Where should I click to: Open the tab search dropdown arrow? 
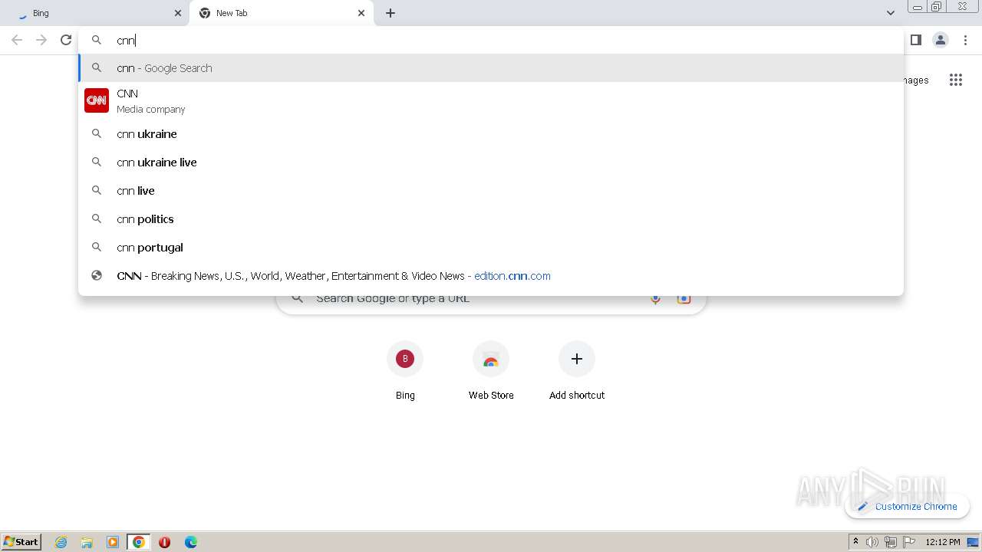click(x=890, y=13)
